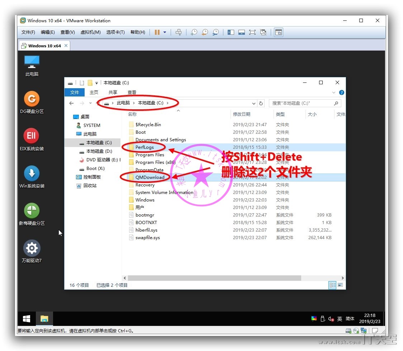
Task: Expand the Explorer ribbon with the chevron
Action: 333,93
